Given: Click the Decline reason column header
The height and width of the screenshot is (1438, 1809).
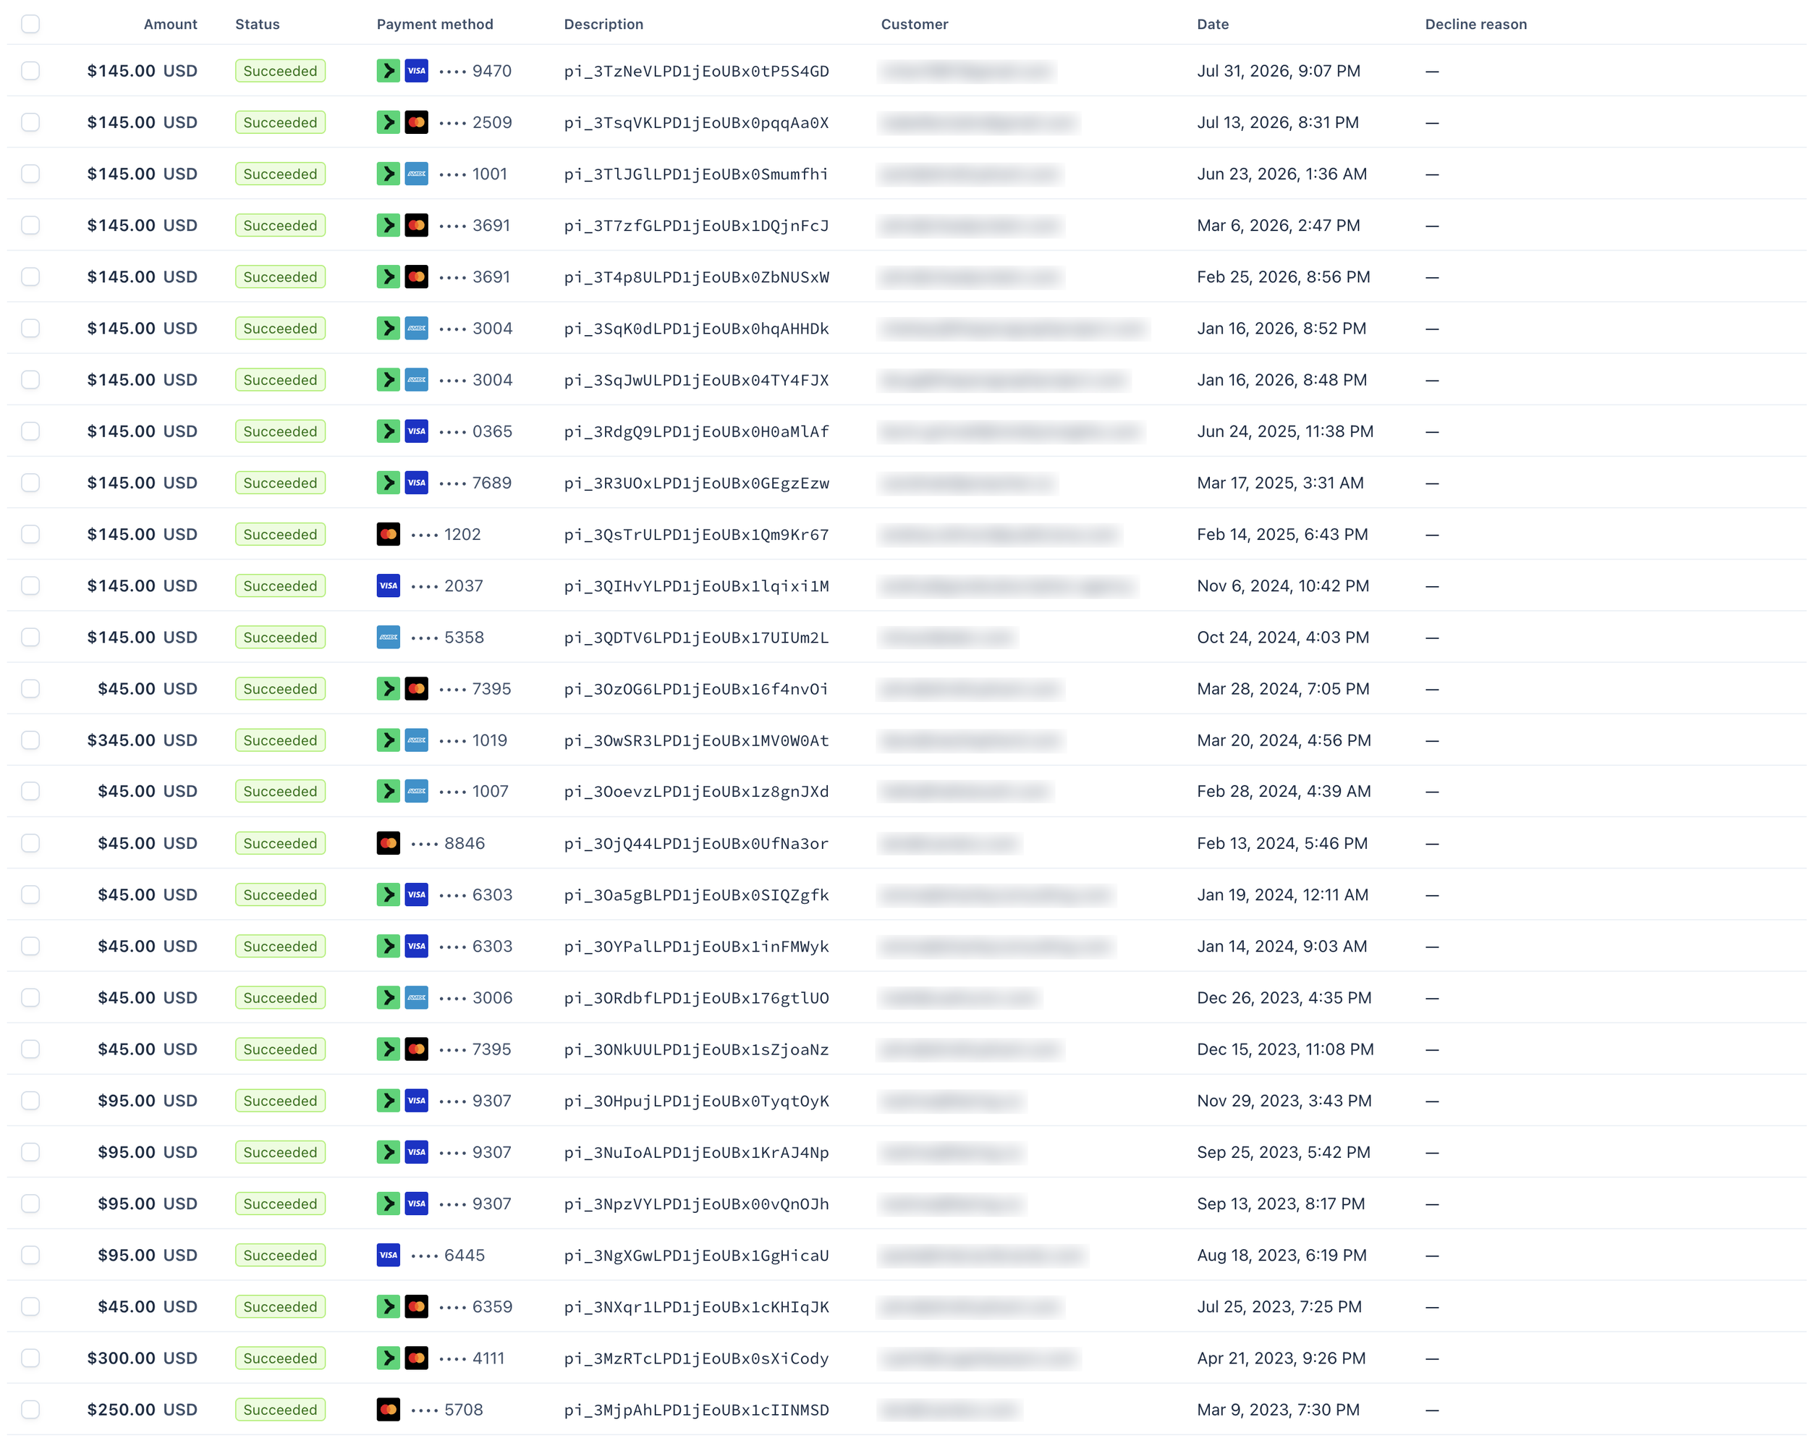Looking at the screenshot, I should [x=1476, y=25].
